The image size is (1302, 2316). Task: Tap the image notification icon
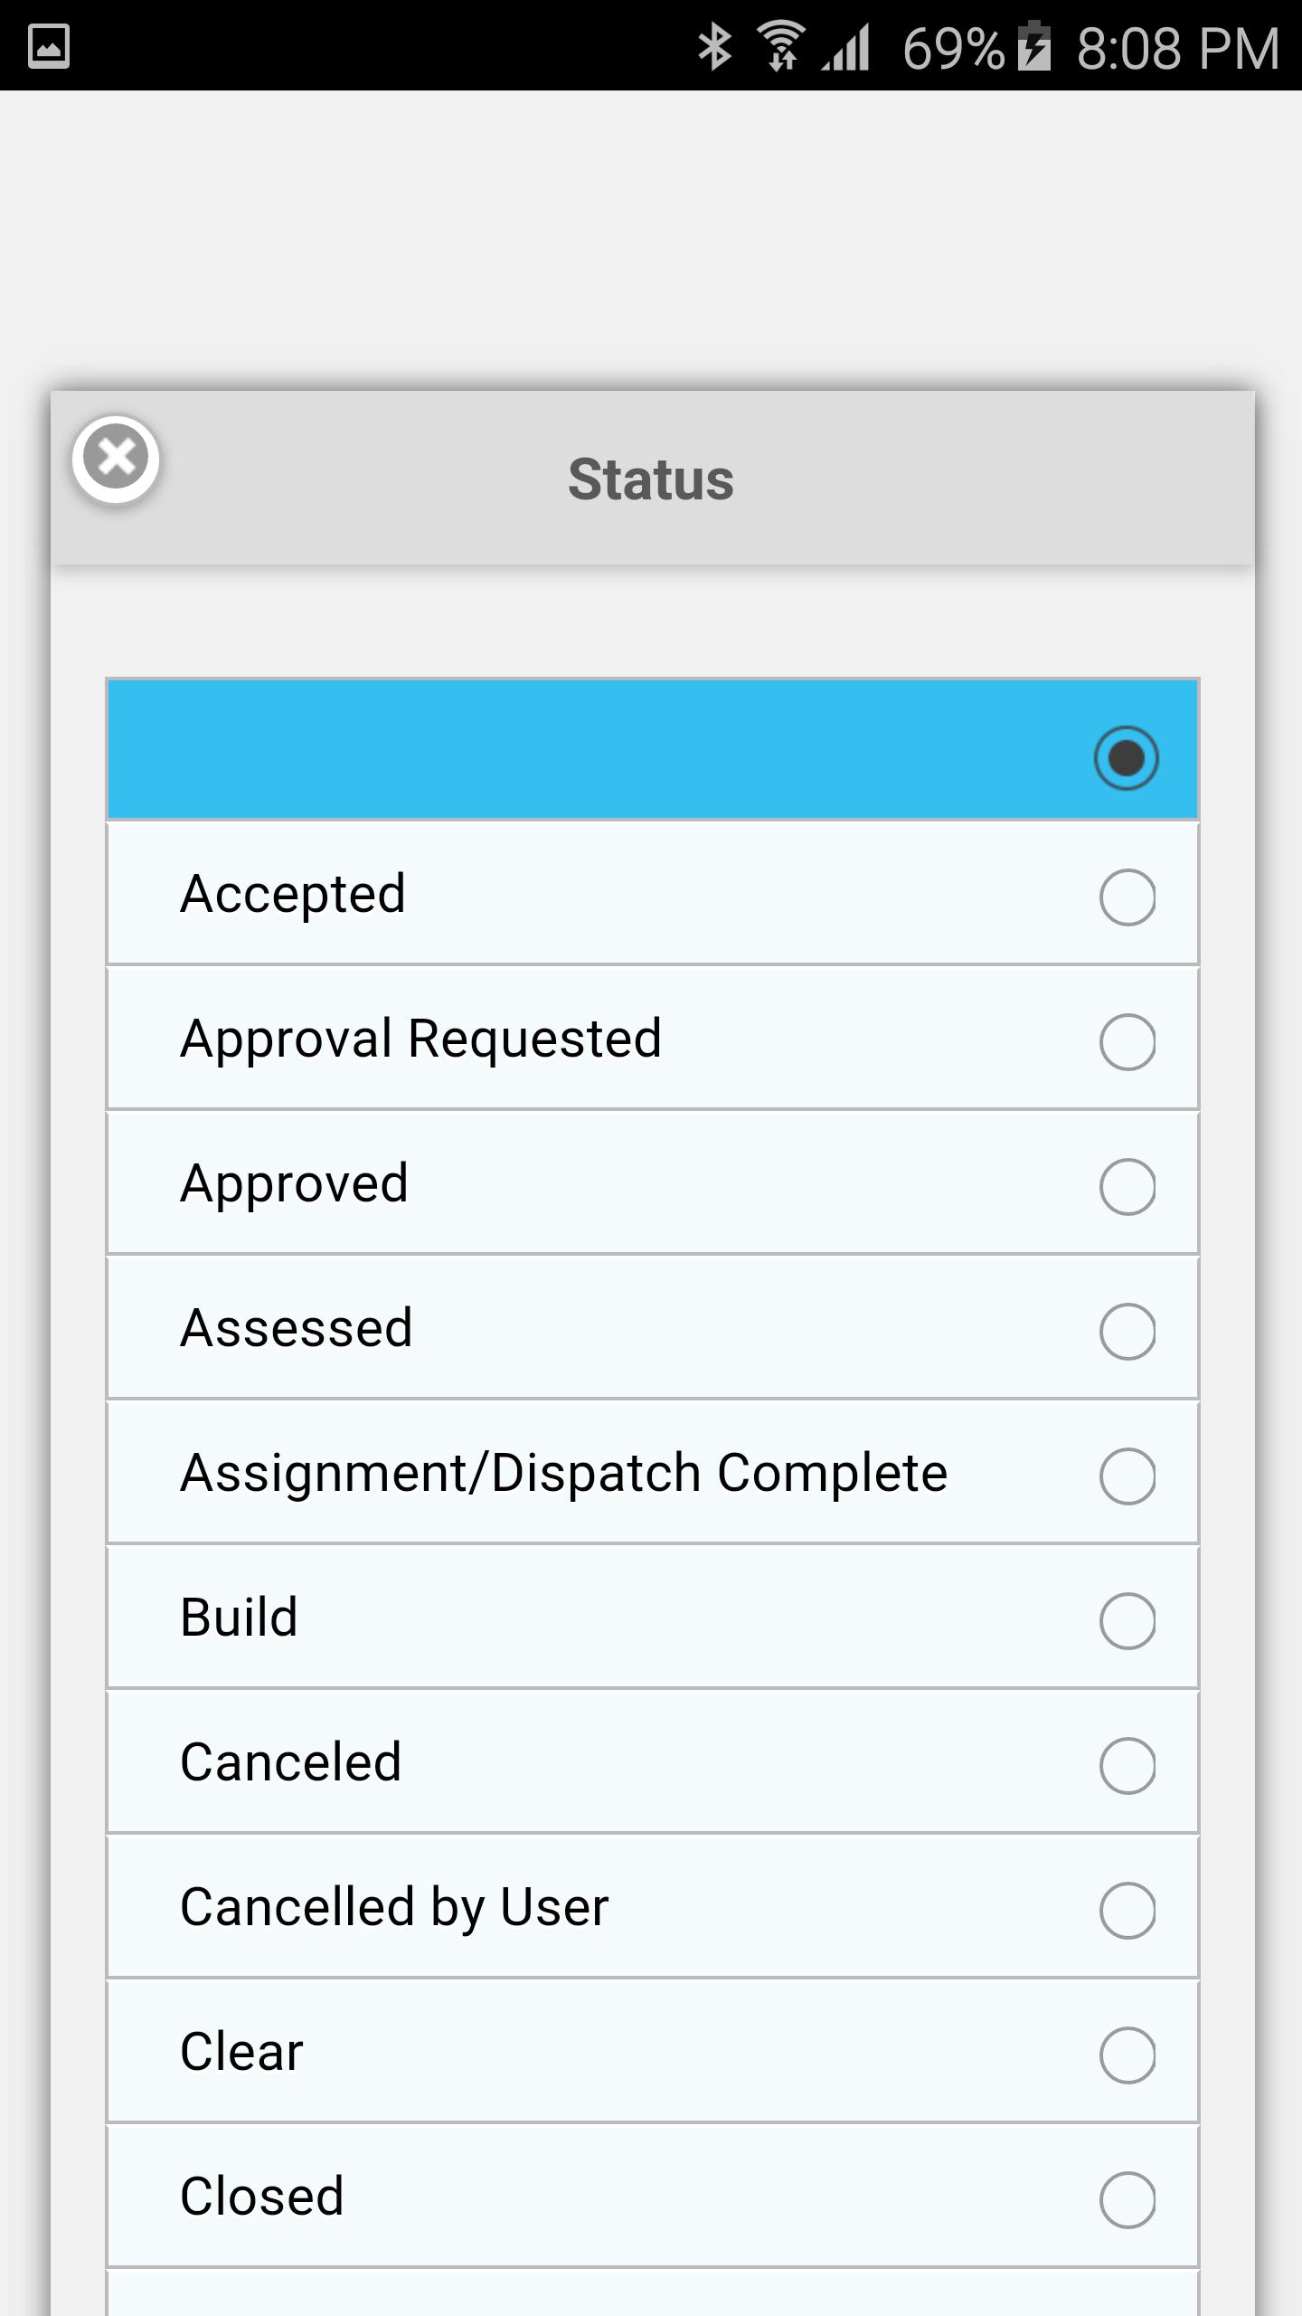tap(49, 47)
